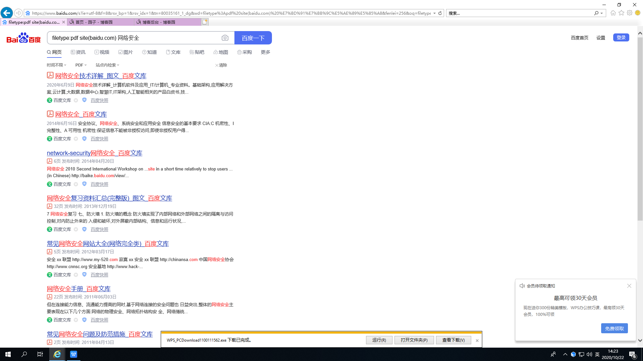Open IE home page icon
The image size is (643, 361).
coord(613,13)
